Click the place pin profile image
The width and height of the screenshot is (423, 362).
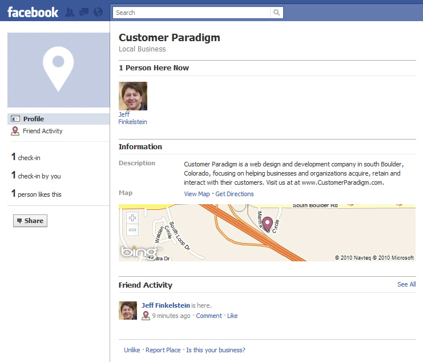tap(59, 70)
